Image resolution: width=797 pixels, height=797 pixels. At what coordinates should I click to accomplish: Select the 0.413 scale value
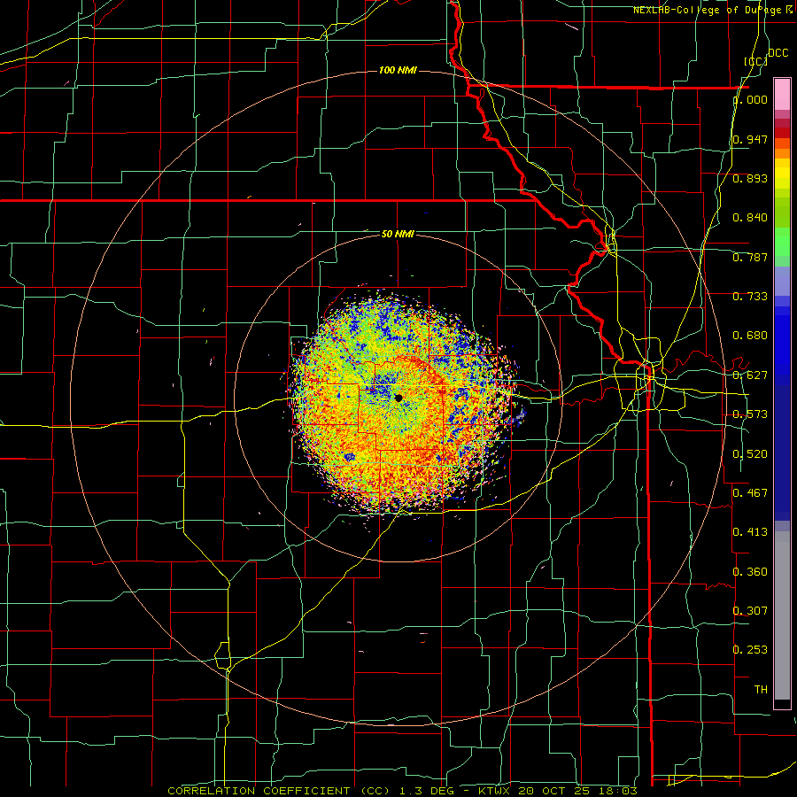click(750, 532)
